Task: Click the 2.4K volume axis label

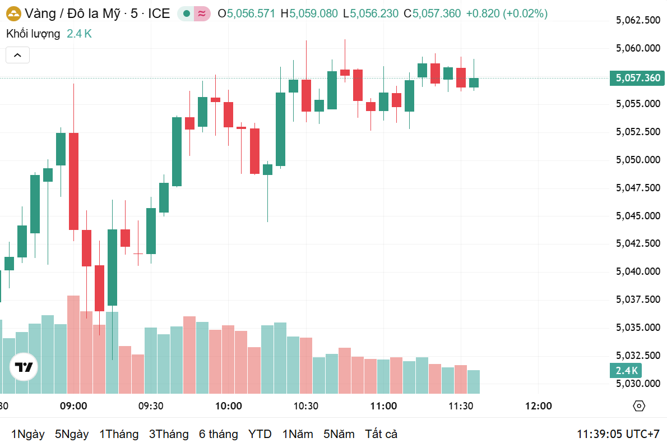Action: coord(626,370)
